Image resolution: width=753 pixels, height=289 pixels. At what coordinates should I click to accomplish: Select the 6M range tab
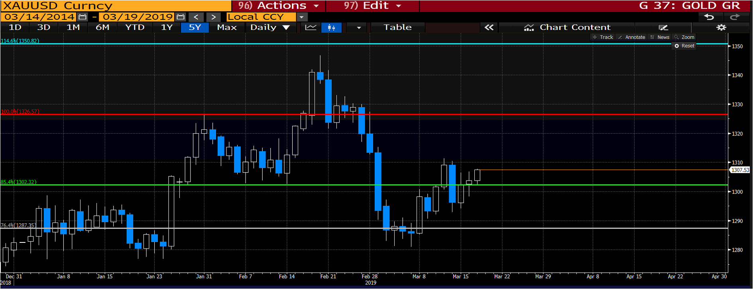[102, 27]
